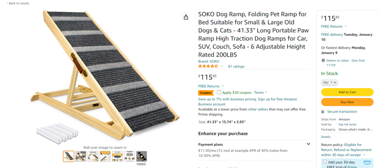Click the location pin delivery icon
Screen dimensions: 378x168
click(x=323, y=61)
